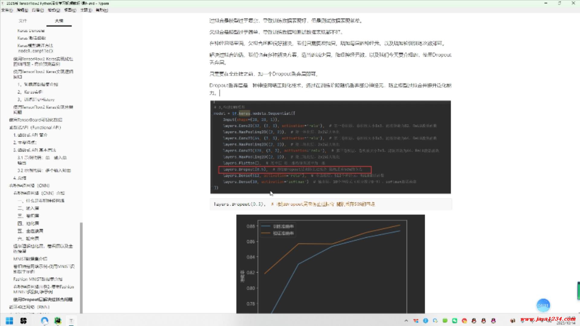Click the accuracy line chart image
Viewport: 580px width, 326px height.
pyautogui.click(x=330, y=264)
